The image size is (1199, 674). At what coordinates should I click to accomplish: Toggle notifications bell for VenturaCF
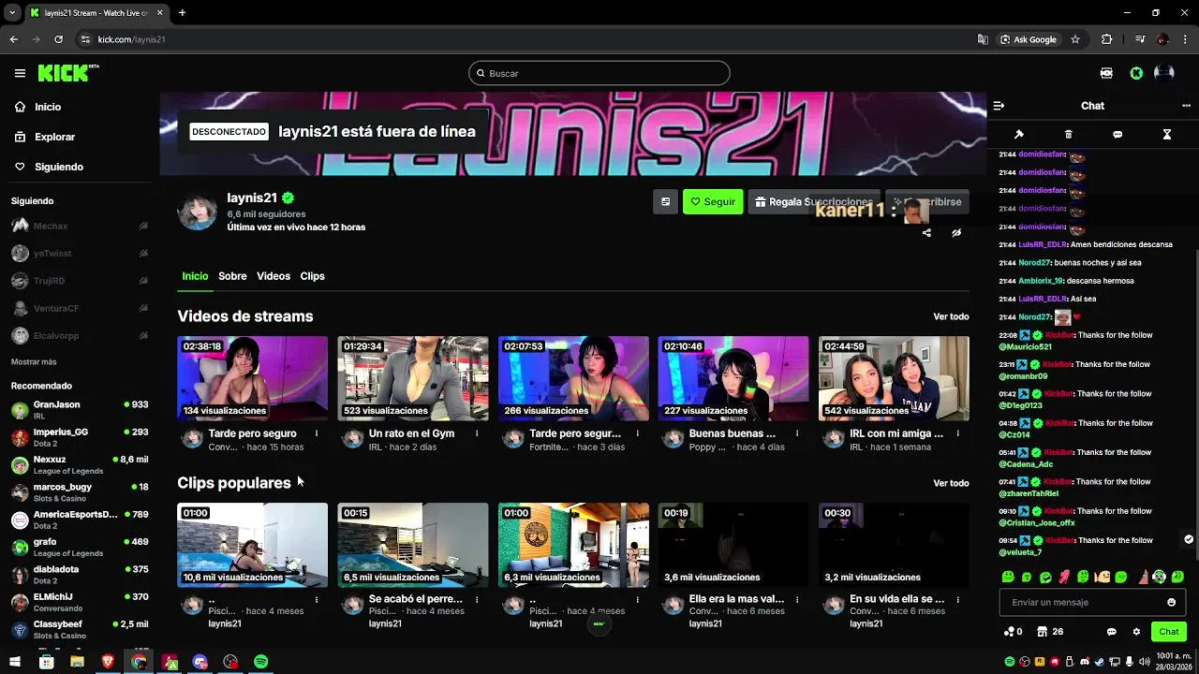(143, 308)
